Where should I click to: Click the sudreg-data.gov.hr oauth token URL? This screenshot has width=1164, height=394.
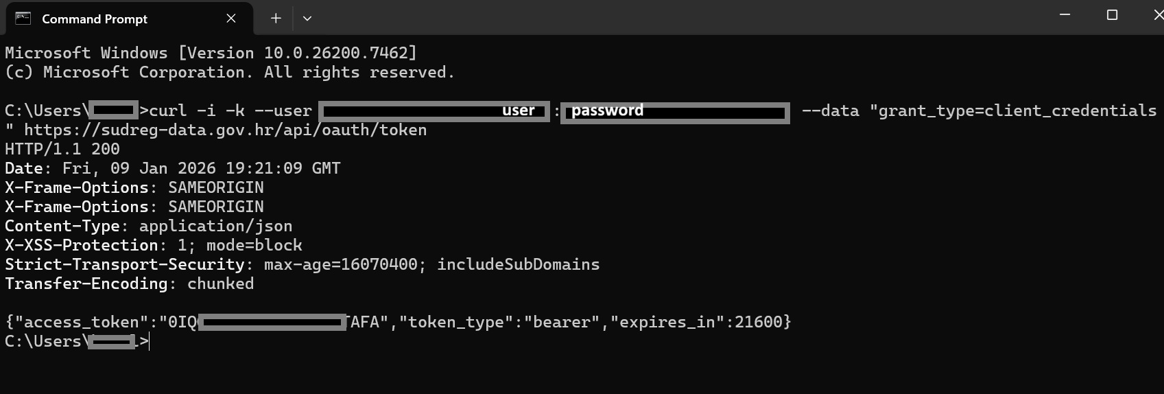tap(225, 130)
